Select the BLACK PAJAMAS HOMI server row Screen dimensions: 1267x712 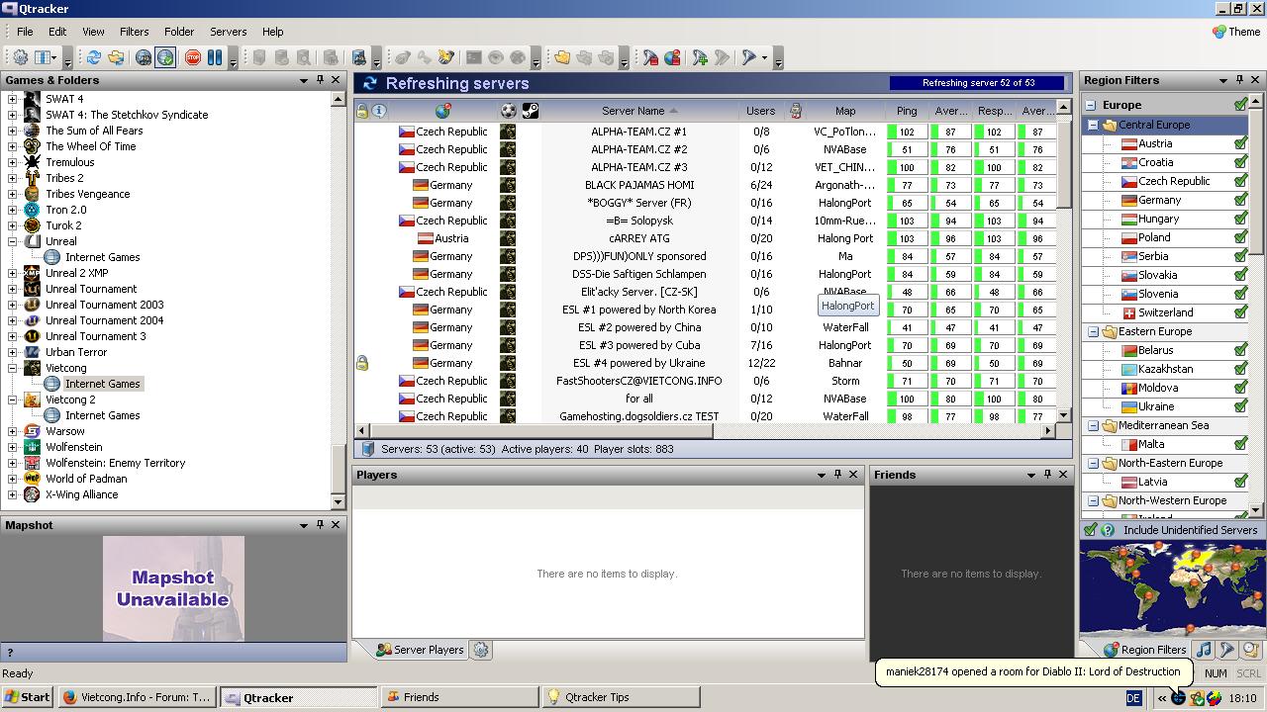coord(705,185)
